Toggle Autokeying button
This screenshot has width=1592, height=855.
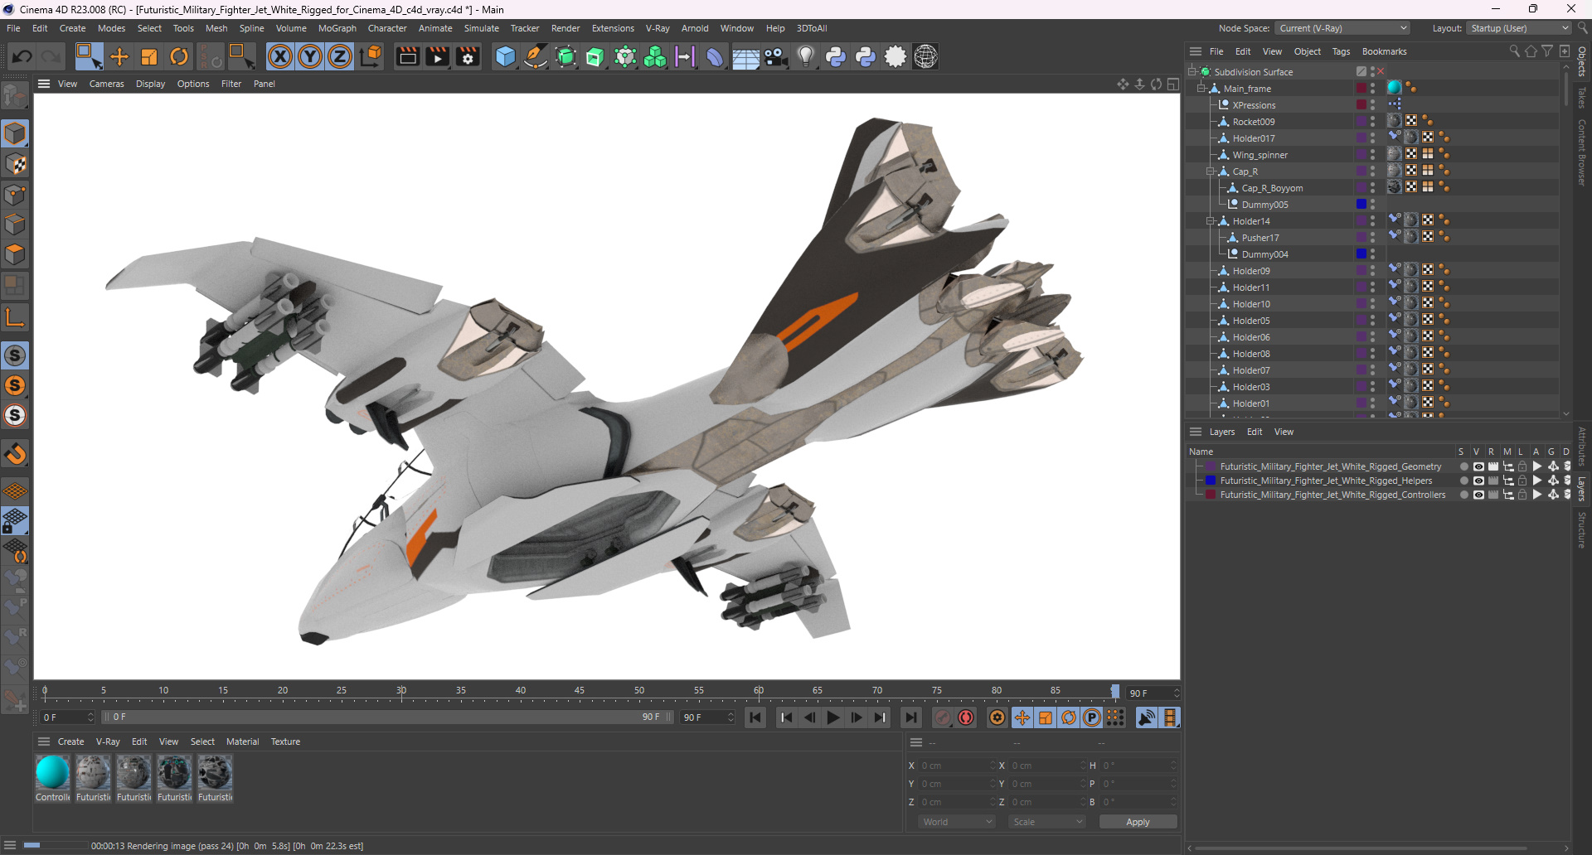pyautogui.click(x=966, y=717)
